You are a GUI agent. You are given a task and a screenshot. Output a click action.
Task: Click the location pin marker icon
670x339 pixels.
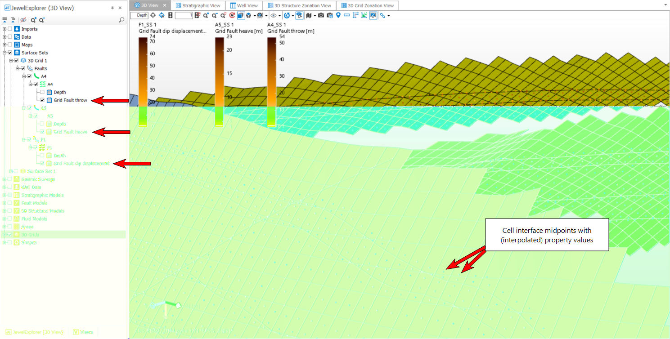338,15
